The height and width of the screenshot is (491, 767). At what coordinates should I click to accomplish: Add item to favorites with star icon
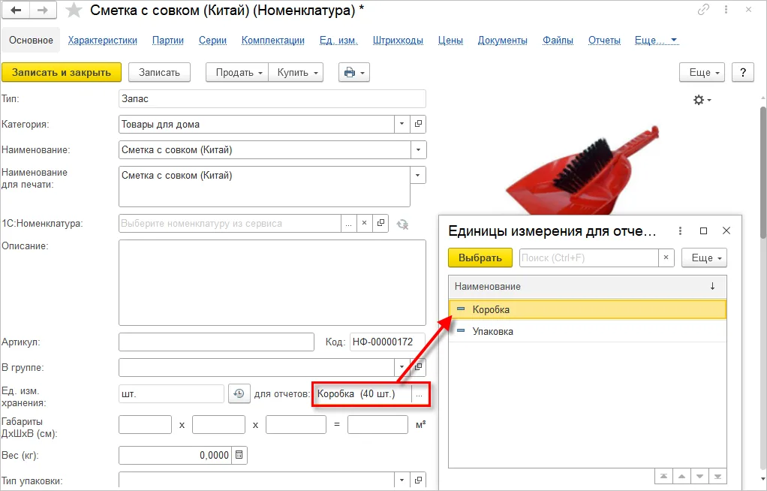click(74, 10)
